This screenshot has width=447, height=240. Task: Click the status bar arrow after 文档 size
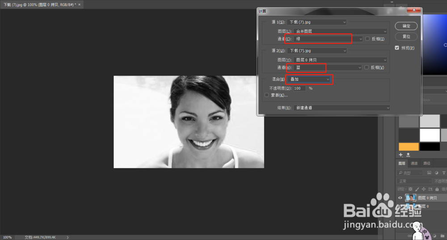pos(67,237)
